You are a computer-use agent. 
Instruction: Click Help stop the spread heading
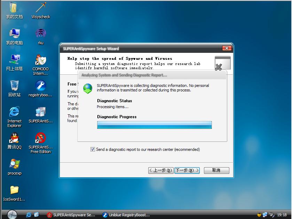click(120, 58)
